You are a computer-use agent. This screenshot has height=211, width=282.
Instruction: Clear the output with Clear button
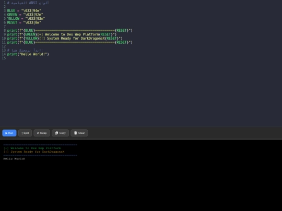[x=79, y=133]
